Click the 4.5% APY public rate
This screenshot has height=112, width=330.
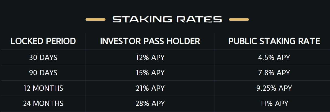274,58
